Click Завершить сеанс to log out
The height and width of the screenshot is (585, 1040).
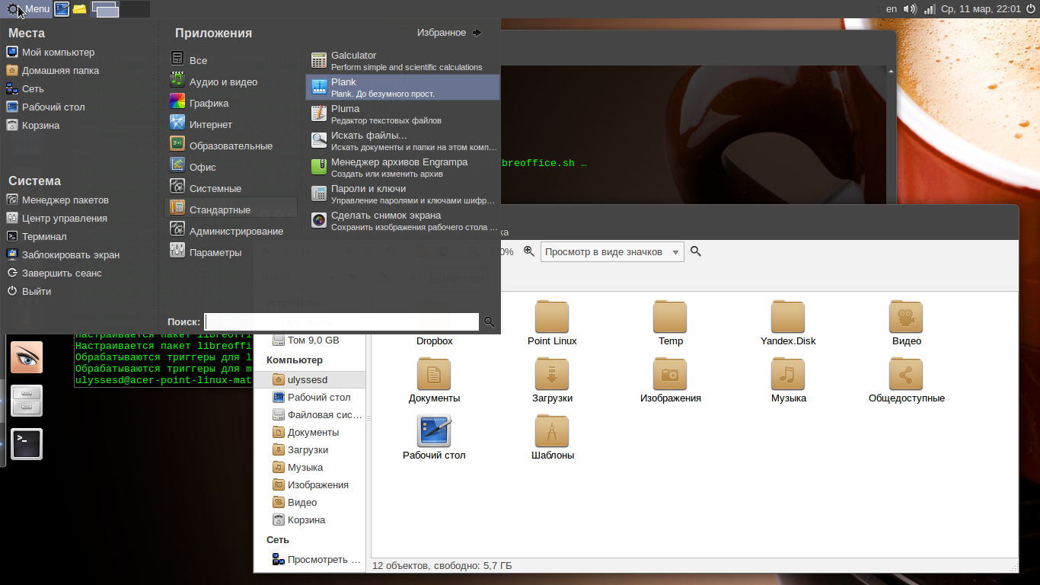(x=53, y=273)
